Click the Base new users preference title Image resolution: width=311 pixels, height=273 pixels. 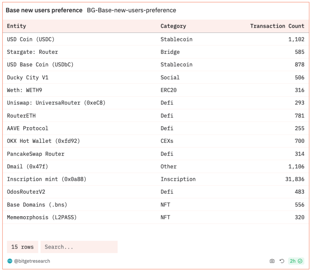44,10
